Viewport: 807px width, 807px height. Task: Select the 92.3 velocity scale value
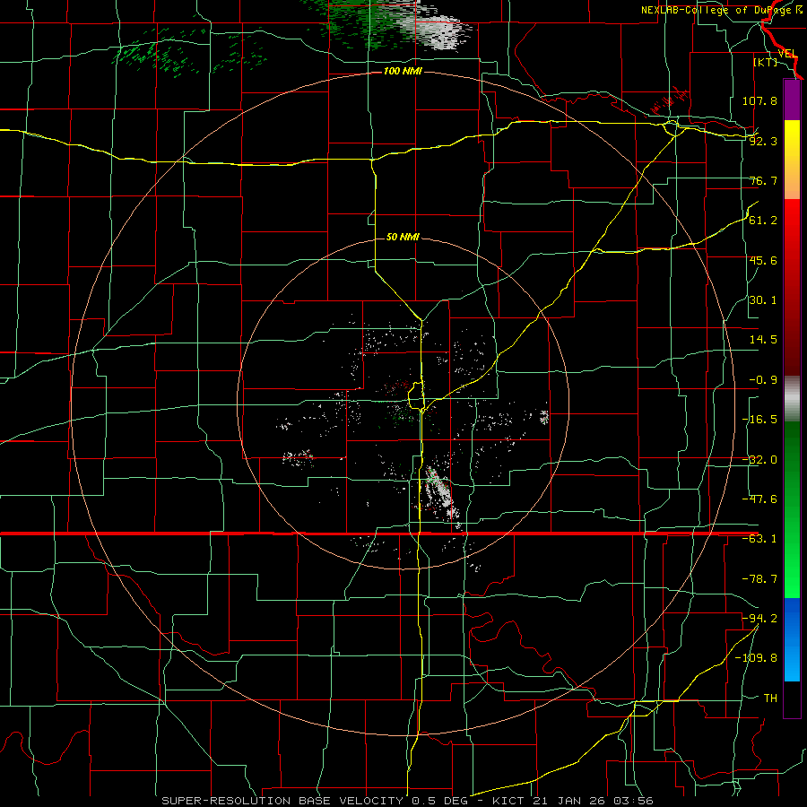[763, 141]
